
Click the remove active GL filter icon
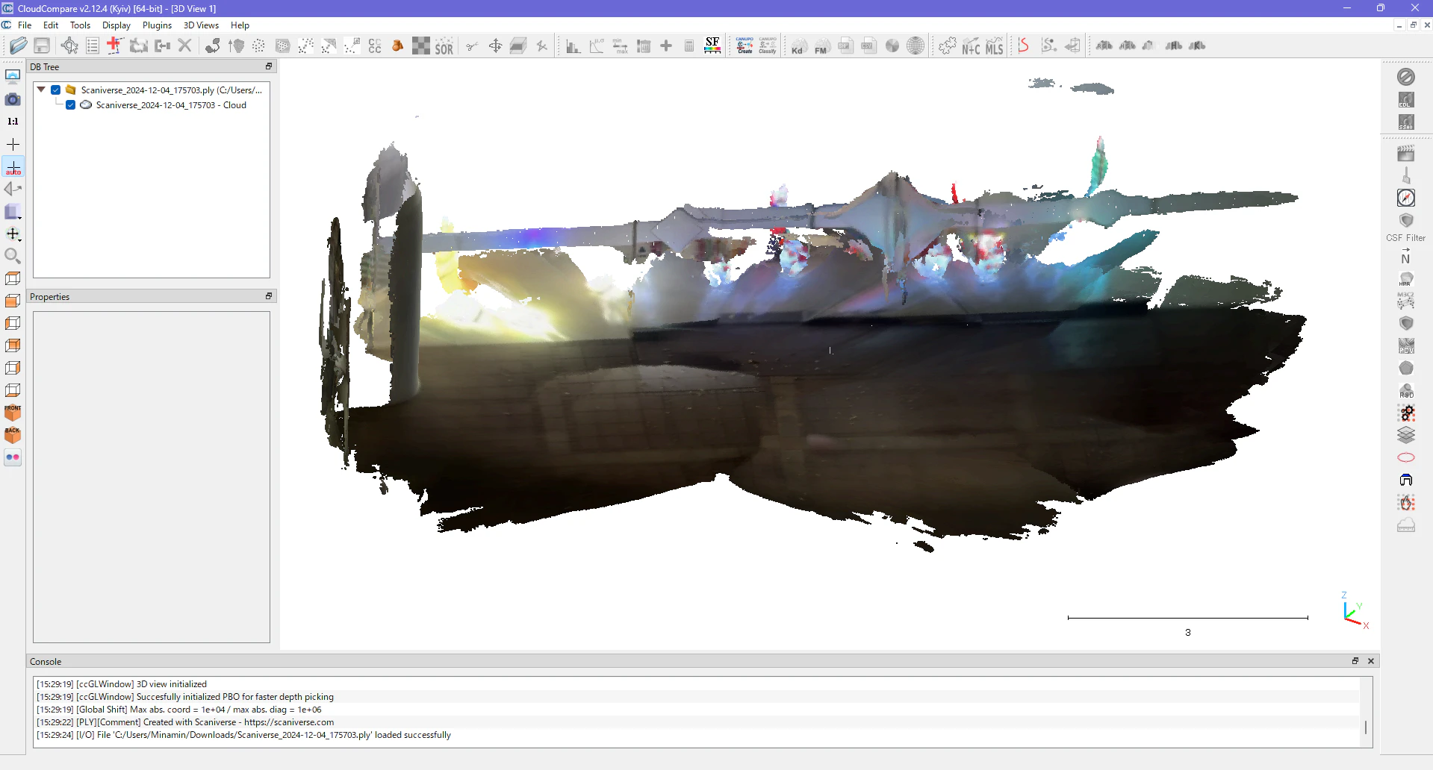coord(1406,77)
